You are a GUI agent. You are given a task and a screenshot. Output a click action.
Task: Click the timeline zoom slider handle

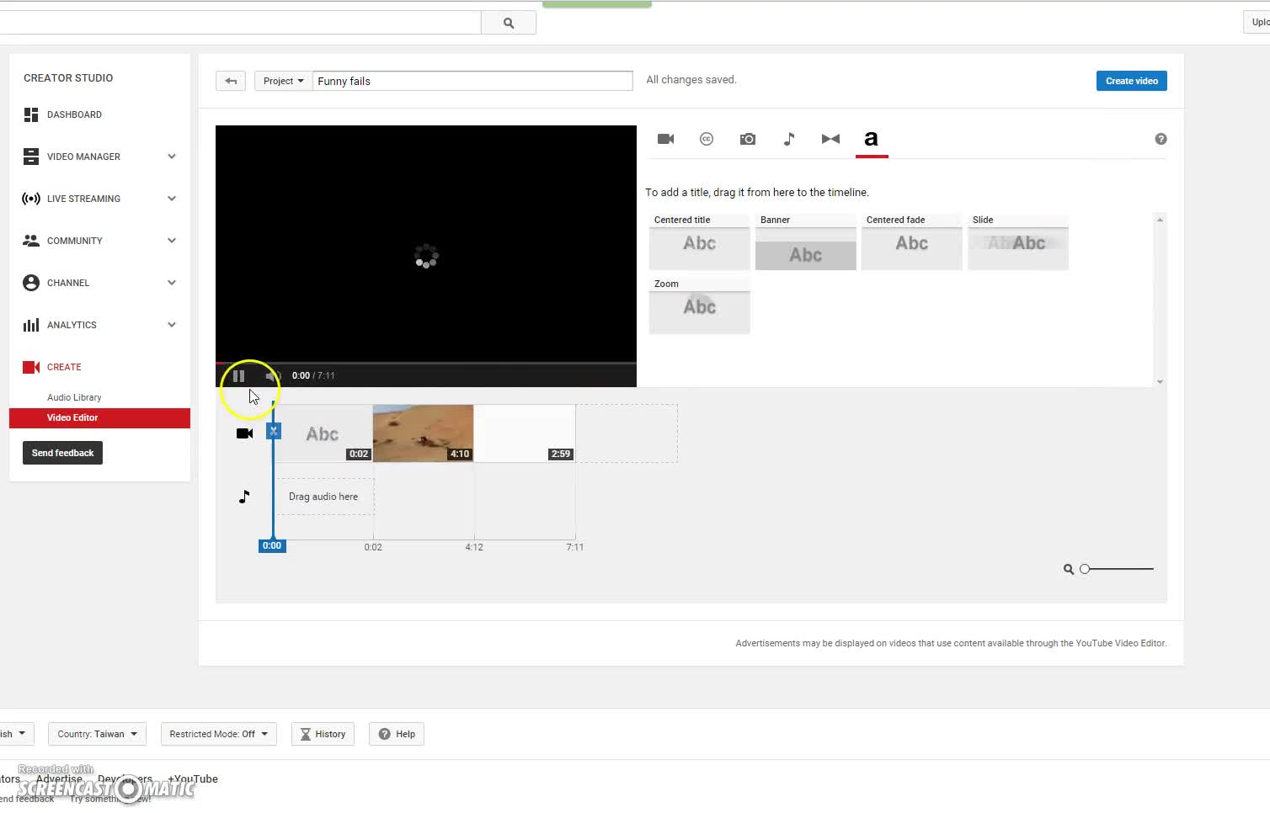[x=1085, y=570]
